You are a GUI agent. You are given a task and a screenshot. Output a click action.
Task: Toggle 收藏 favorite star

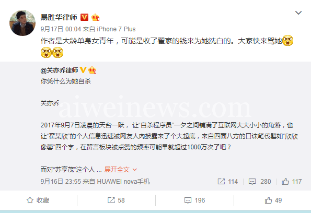tap(38, 200)
